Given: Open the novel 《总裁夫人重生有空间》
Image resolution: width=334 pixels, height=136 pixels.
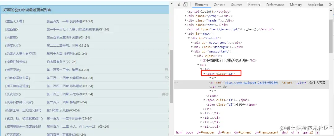Looking at the screenshot, I should point(21,54).
